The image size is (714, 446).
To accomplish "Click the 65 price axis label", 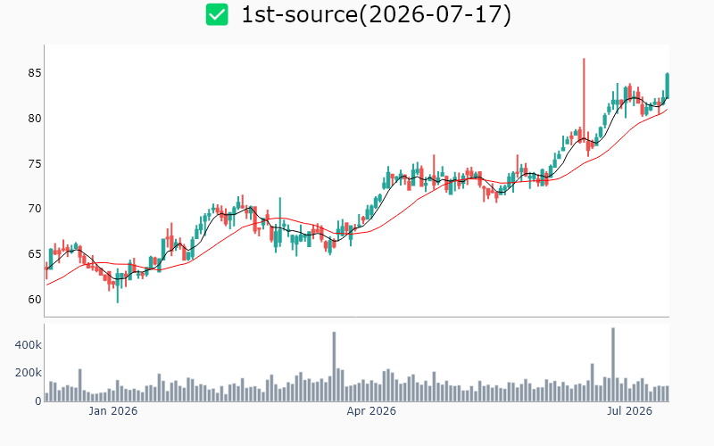I will [x=35, y=254].
